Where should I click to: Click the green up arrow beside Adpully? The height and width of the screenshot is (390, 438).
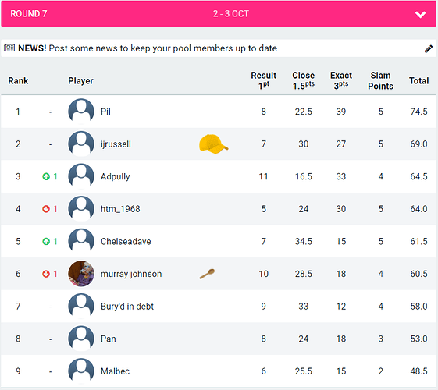pyautogui.click(x=46, y=176)
